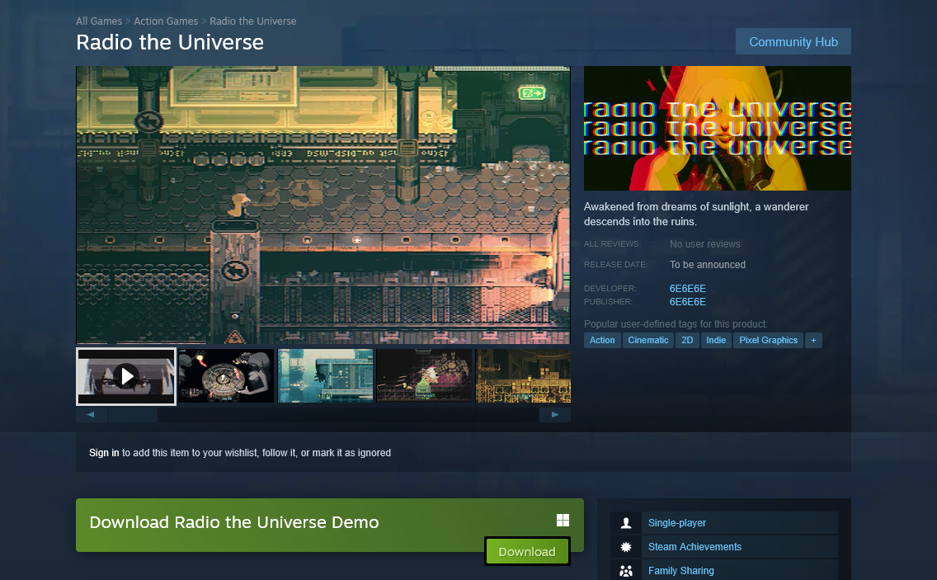
Task: Open the Single-player category link
Action: pyautogui.click(x=677, y=523)
